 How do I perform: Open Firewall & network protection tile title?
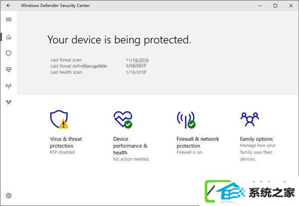pos(198,142)
